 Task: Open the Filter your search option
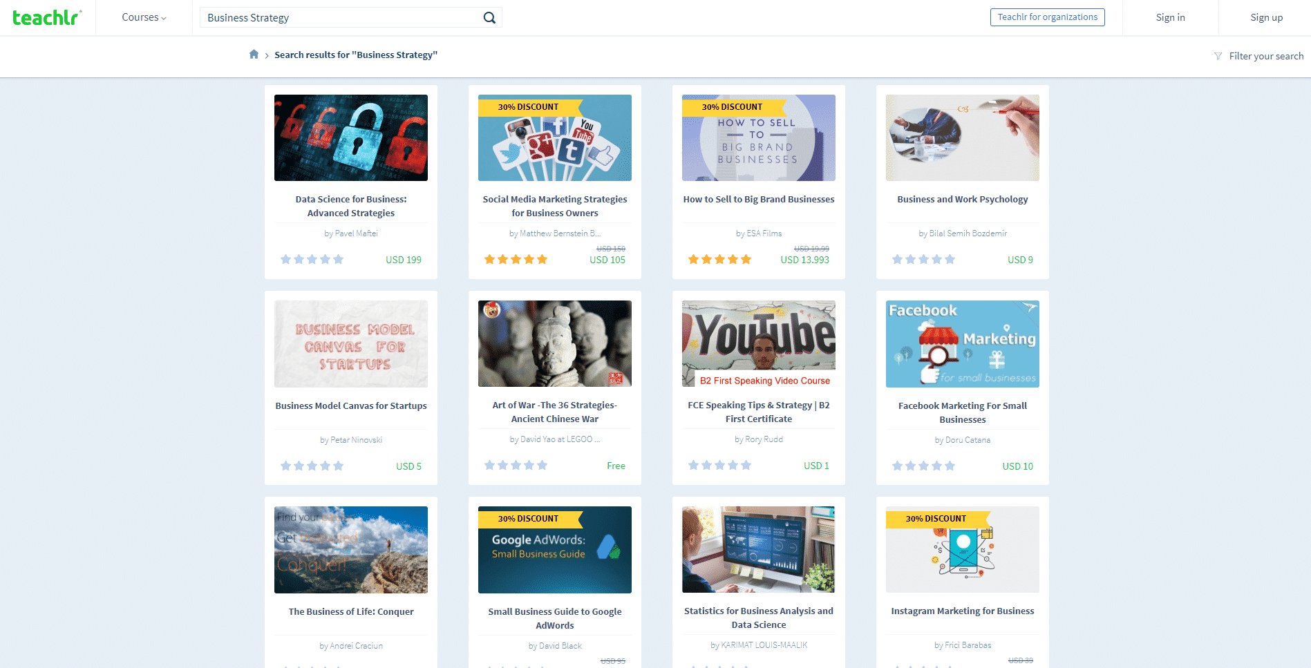(1266, 56)
